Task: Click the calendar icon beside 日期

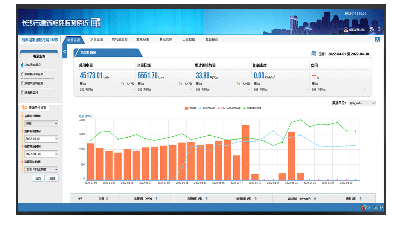Action: [314, 54]
